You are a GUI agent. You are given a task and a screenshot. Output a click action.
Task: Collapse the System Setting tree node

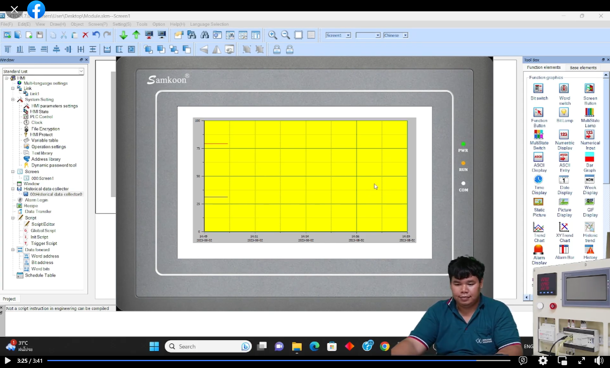click(x=13, y=99)
